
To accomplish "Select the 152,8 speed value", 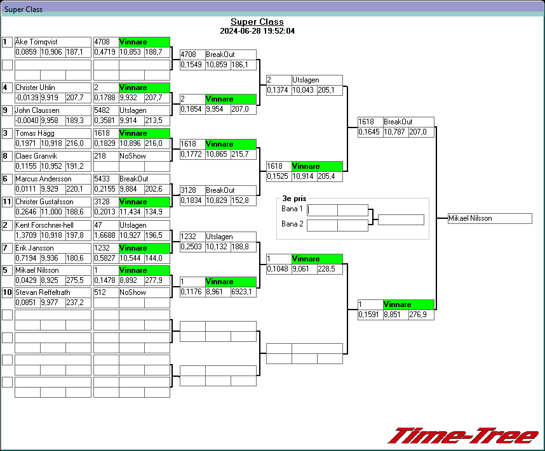I will pyautogui.click(x=244, y=200).
